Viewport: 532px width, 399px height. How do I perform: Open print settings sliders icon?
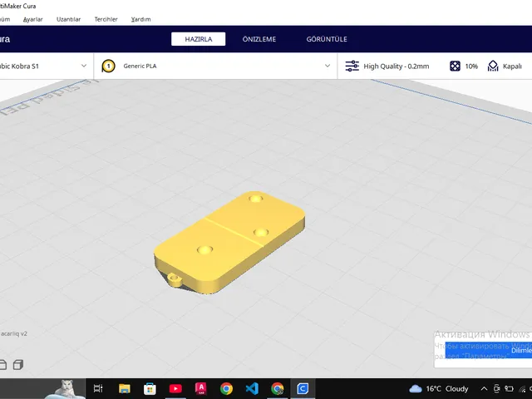[352, 66]
